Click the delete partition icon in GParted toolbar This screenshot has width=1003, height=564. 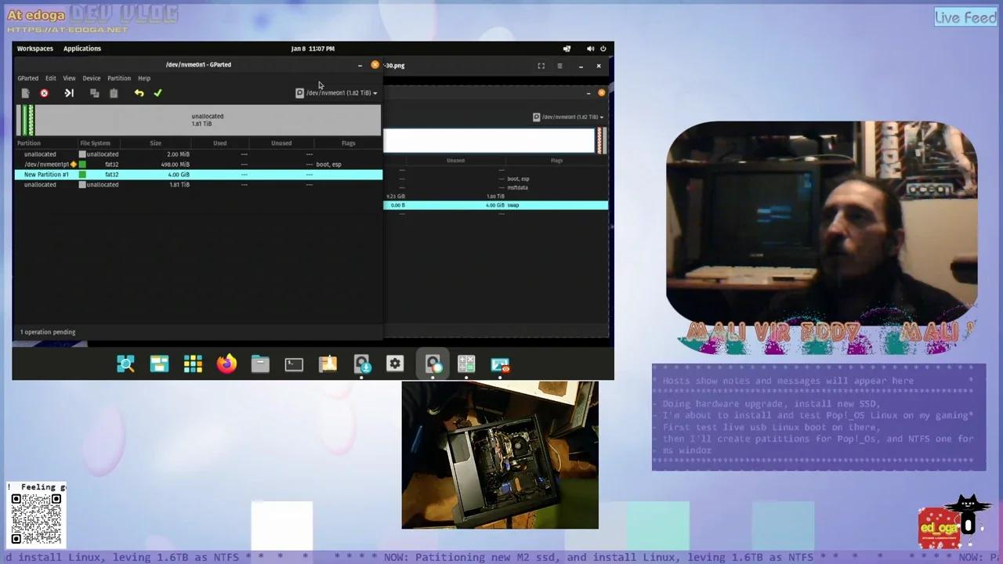point(44,92)
